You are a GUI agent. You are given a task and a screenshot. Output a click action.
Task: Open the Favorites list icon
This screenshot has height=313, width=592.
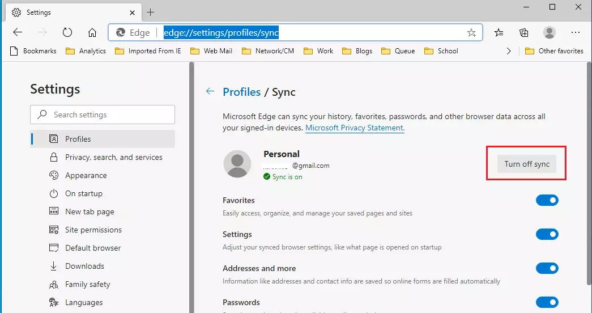pos(499,32)
